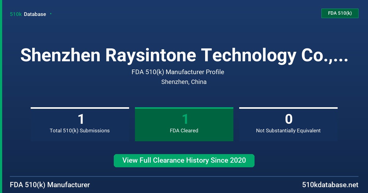Image resolution: width=368 pixels, height=193 pixels.
Task: Open the FDA Cleared stat card
Action: click(184, 124)
